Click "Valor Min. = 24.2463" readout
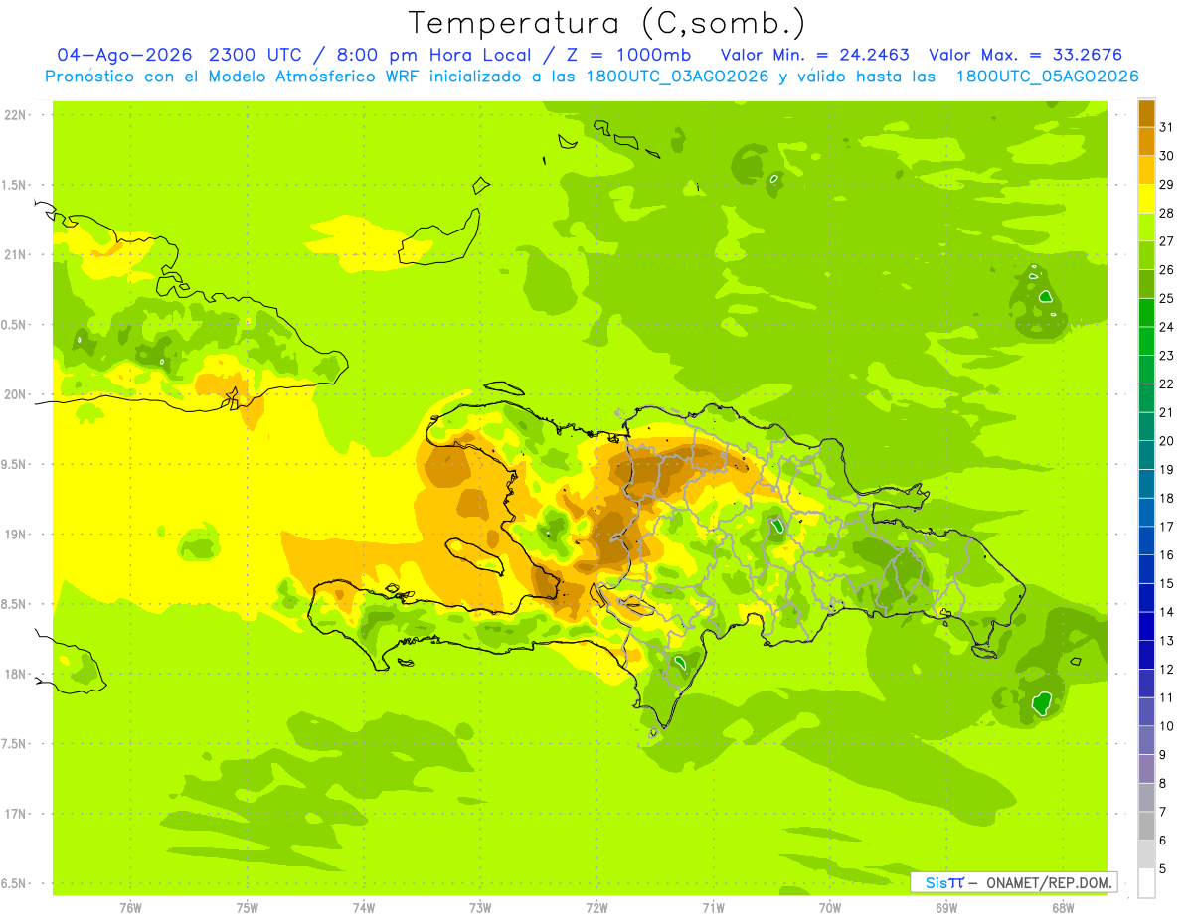The height and width of the screenshot is (921, 1193). 815,55
